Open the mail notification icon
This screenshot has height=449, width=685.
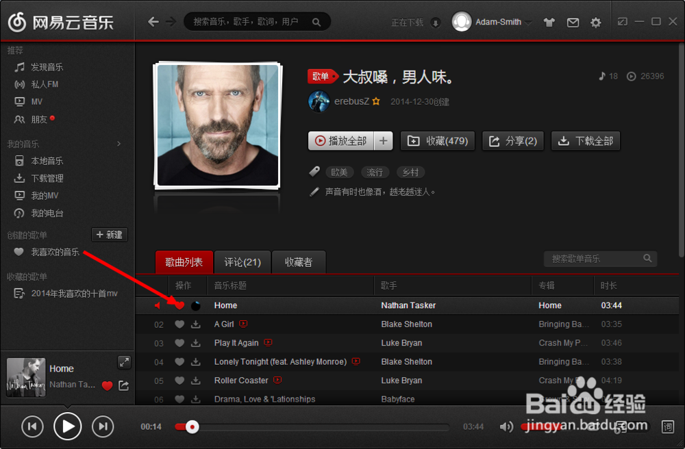[573, 22]
